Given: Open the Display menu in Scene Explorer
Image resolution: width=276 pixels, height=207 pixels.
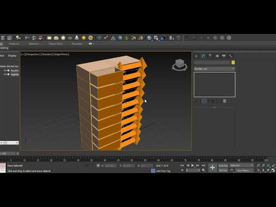Looking at the screenshot, I should coord(12,56).
